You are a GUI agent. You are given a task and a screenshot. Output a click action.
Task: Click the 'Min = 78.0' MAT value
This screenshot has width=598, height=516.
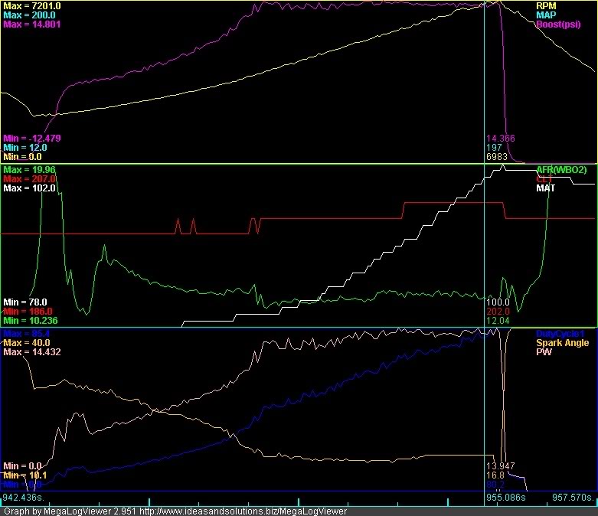coord(25,302)
